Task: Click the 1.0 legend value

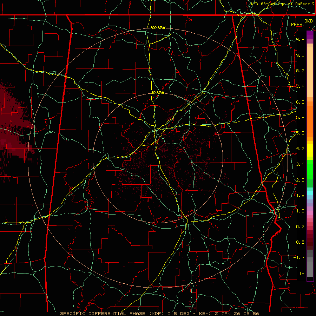Action: (300, 211)
